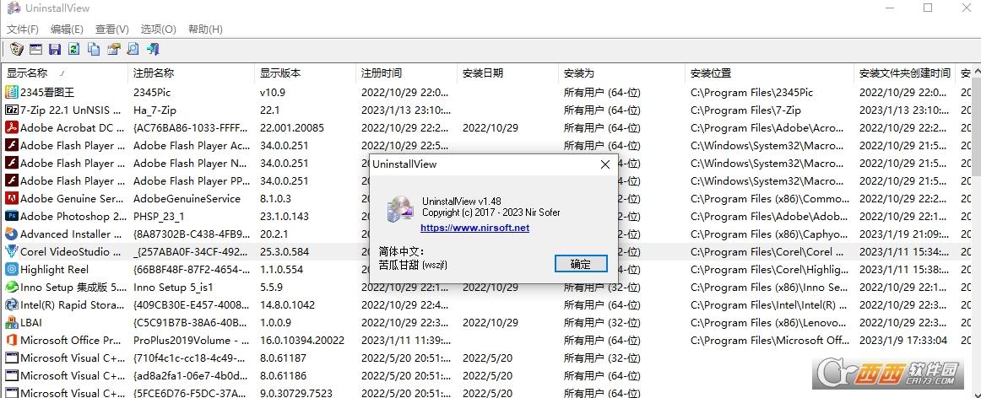This screenshot has width=981, height=398.
Task: Sort by 注册时间 column header
Action: point(407,73)
